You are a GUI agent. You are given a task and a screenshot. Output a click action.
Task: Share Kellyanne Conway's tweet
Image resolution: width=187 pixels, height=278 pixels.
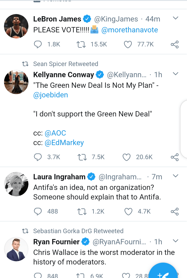coord(175,157)
